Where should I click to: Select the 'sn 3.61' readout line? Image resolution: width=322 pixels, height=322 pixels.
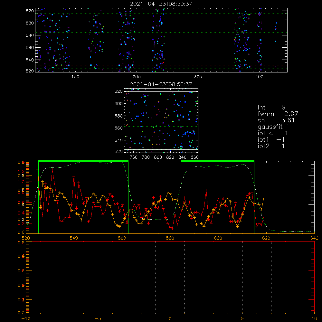(276, 120)
